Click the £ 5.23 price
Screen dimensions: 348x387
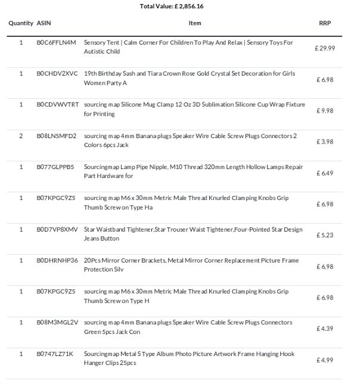click(x=325, y=235)
